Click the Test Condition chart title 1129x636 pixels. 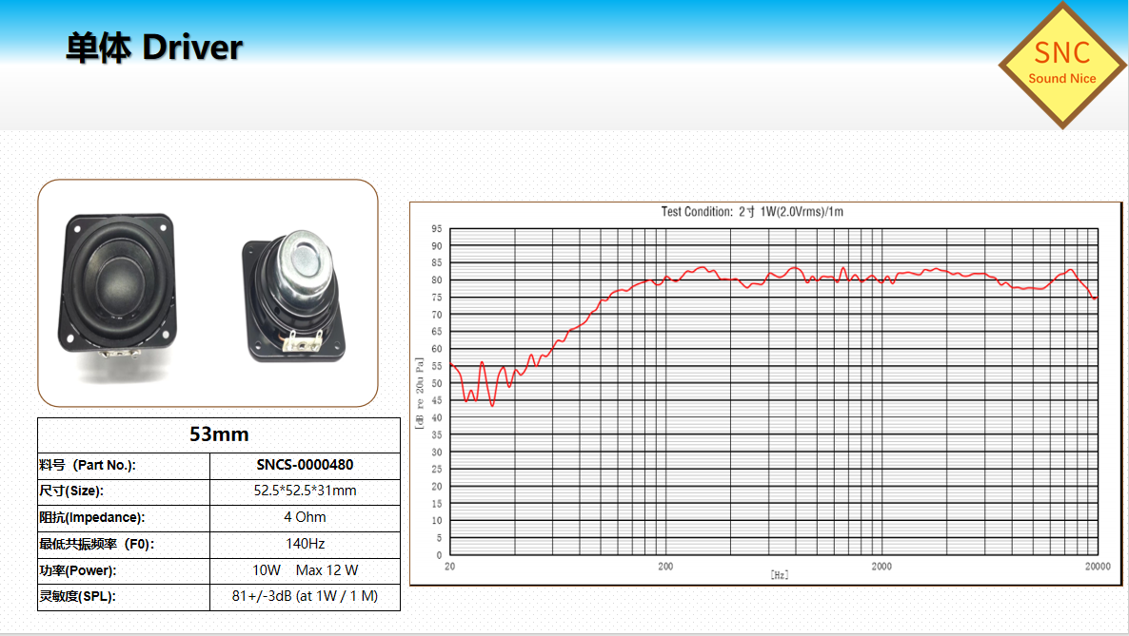point(752,211)
